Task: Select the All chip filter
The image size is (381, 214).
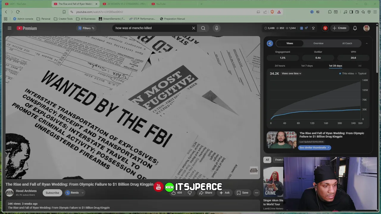Action: tap(267, 160)
